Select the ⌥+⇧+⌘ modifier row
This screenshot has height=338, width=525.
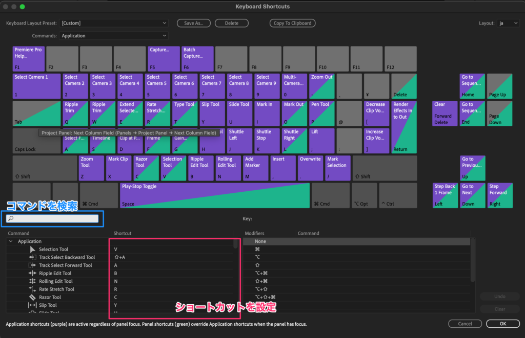[x=356, y=297]
